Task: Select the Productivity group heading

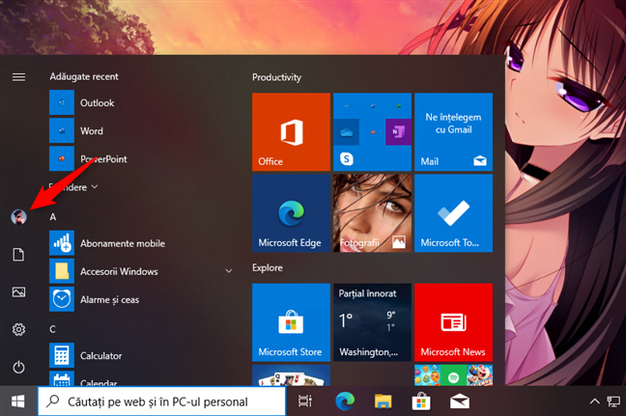Action: coord(276,77)
